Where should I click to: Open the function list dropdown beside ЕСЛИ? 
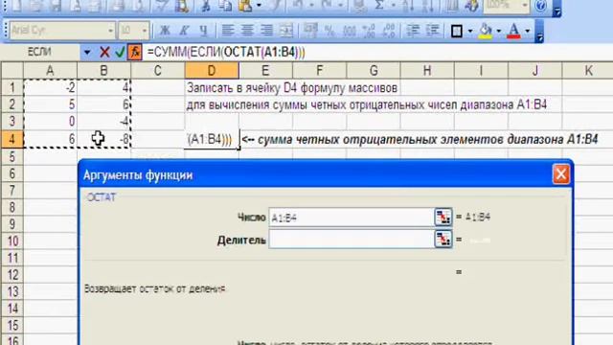[x=87, y=52]
